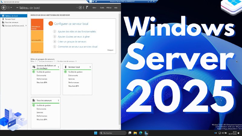Open the navigation history dropdown arrow
Screen dimensions: 242x136
pyautogui.click(x=11, y=8)
